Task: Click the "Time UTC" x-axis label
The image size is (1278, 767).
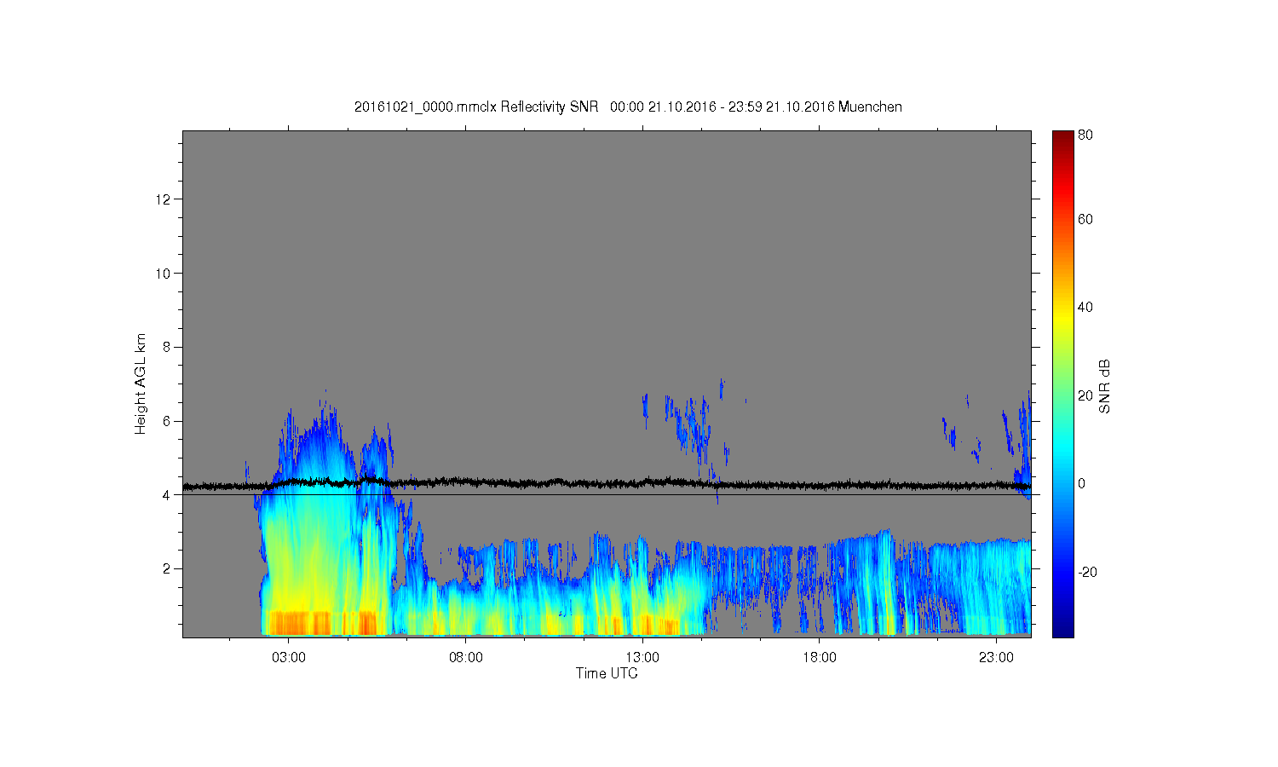Action: pos(607,673)
